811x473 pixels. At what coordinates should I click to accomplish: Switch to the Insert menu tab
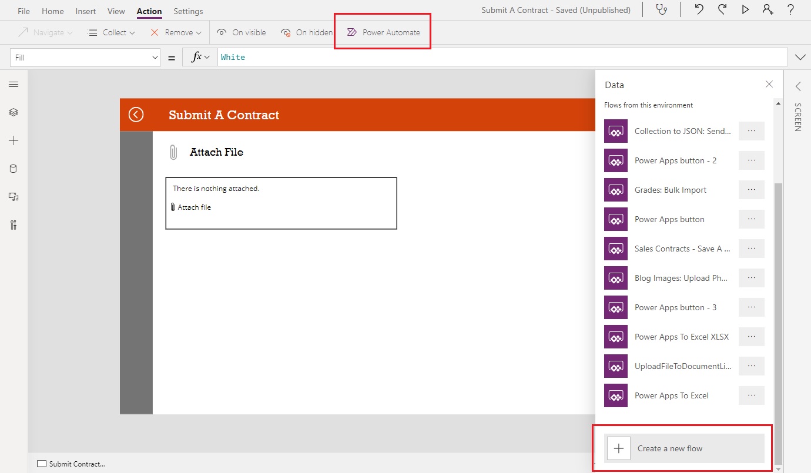tap(86, 11)
